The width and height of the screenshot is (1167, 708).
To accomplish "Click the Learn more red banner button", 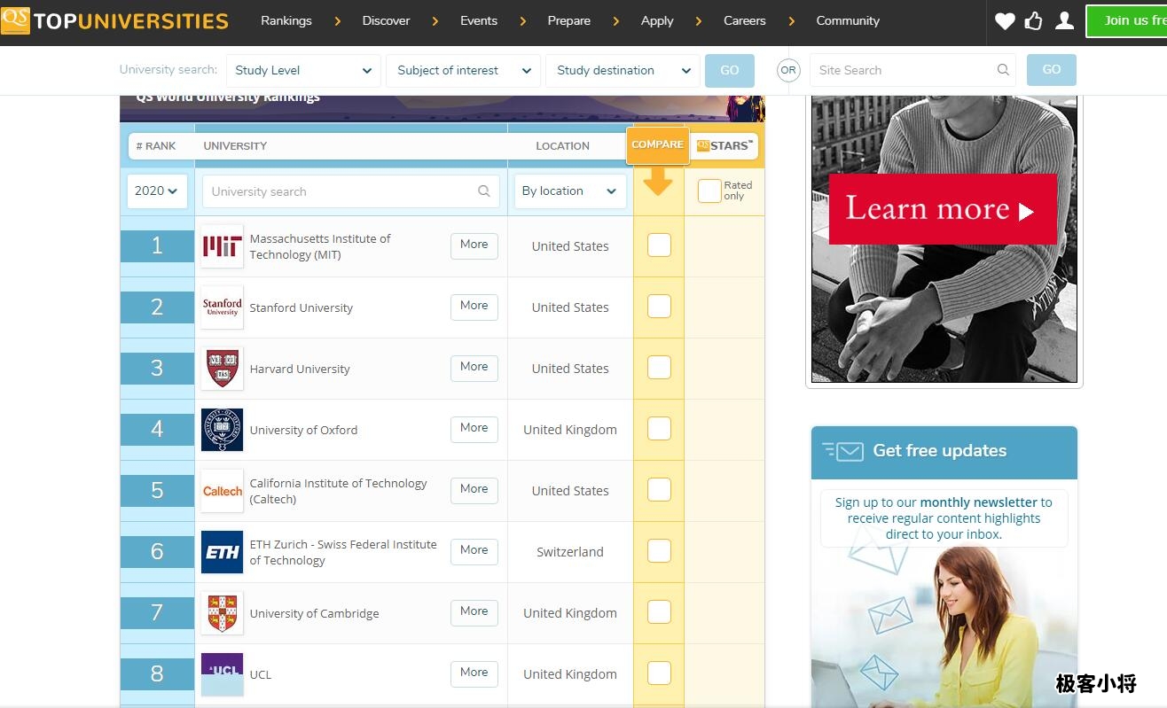I will [x=942, y=209].
